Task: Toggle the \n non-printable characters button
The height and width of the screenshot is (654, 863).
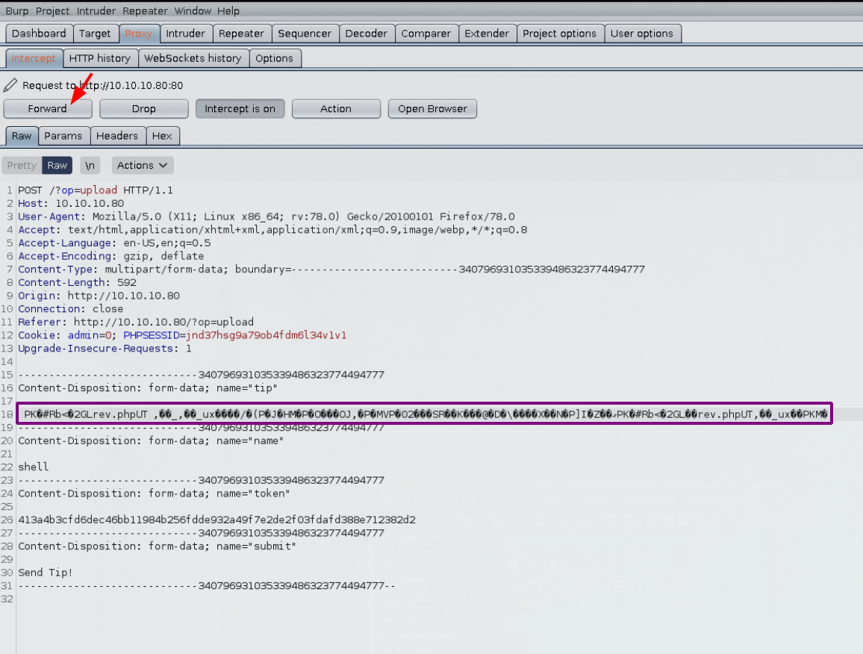Action: [x=90, y=165]
